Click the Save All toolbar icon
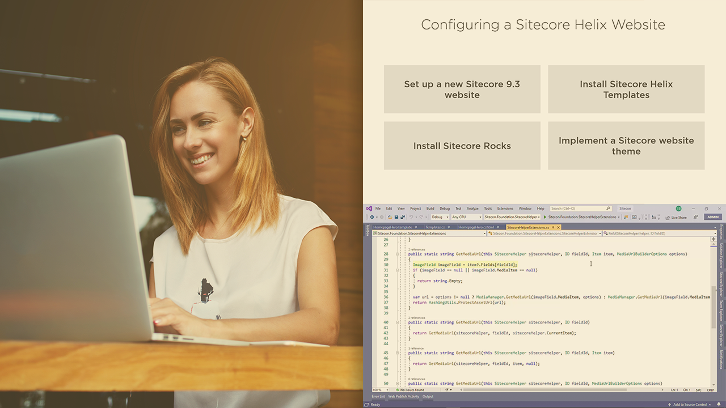 coord(403,217)
